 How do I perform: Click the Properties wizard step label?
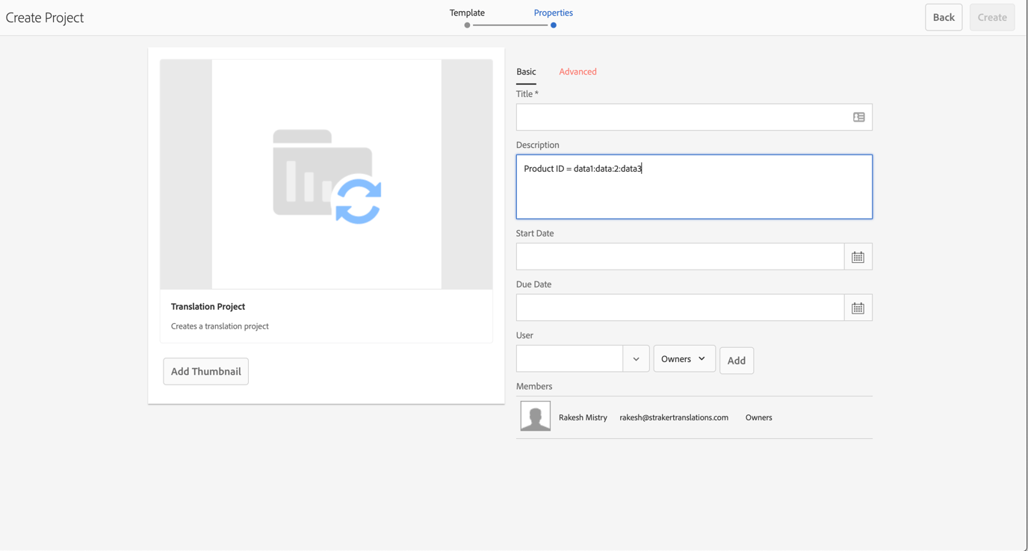tap(553, 12)
